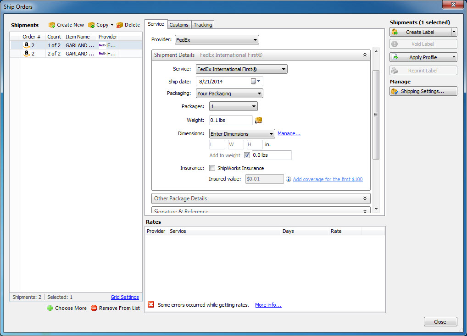
Task: Switch to the Customs tab
Action: point(179,25)
